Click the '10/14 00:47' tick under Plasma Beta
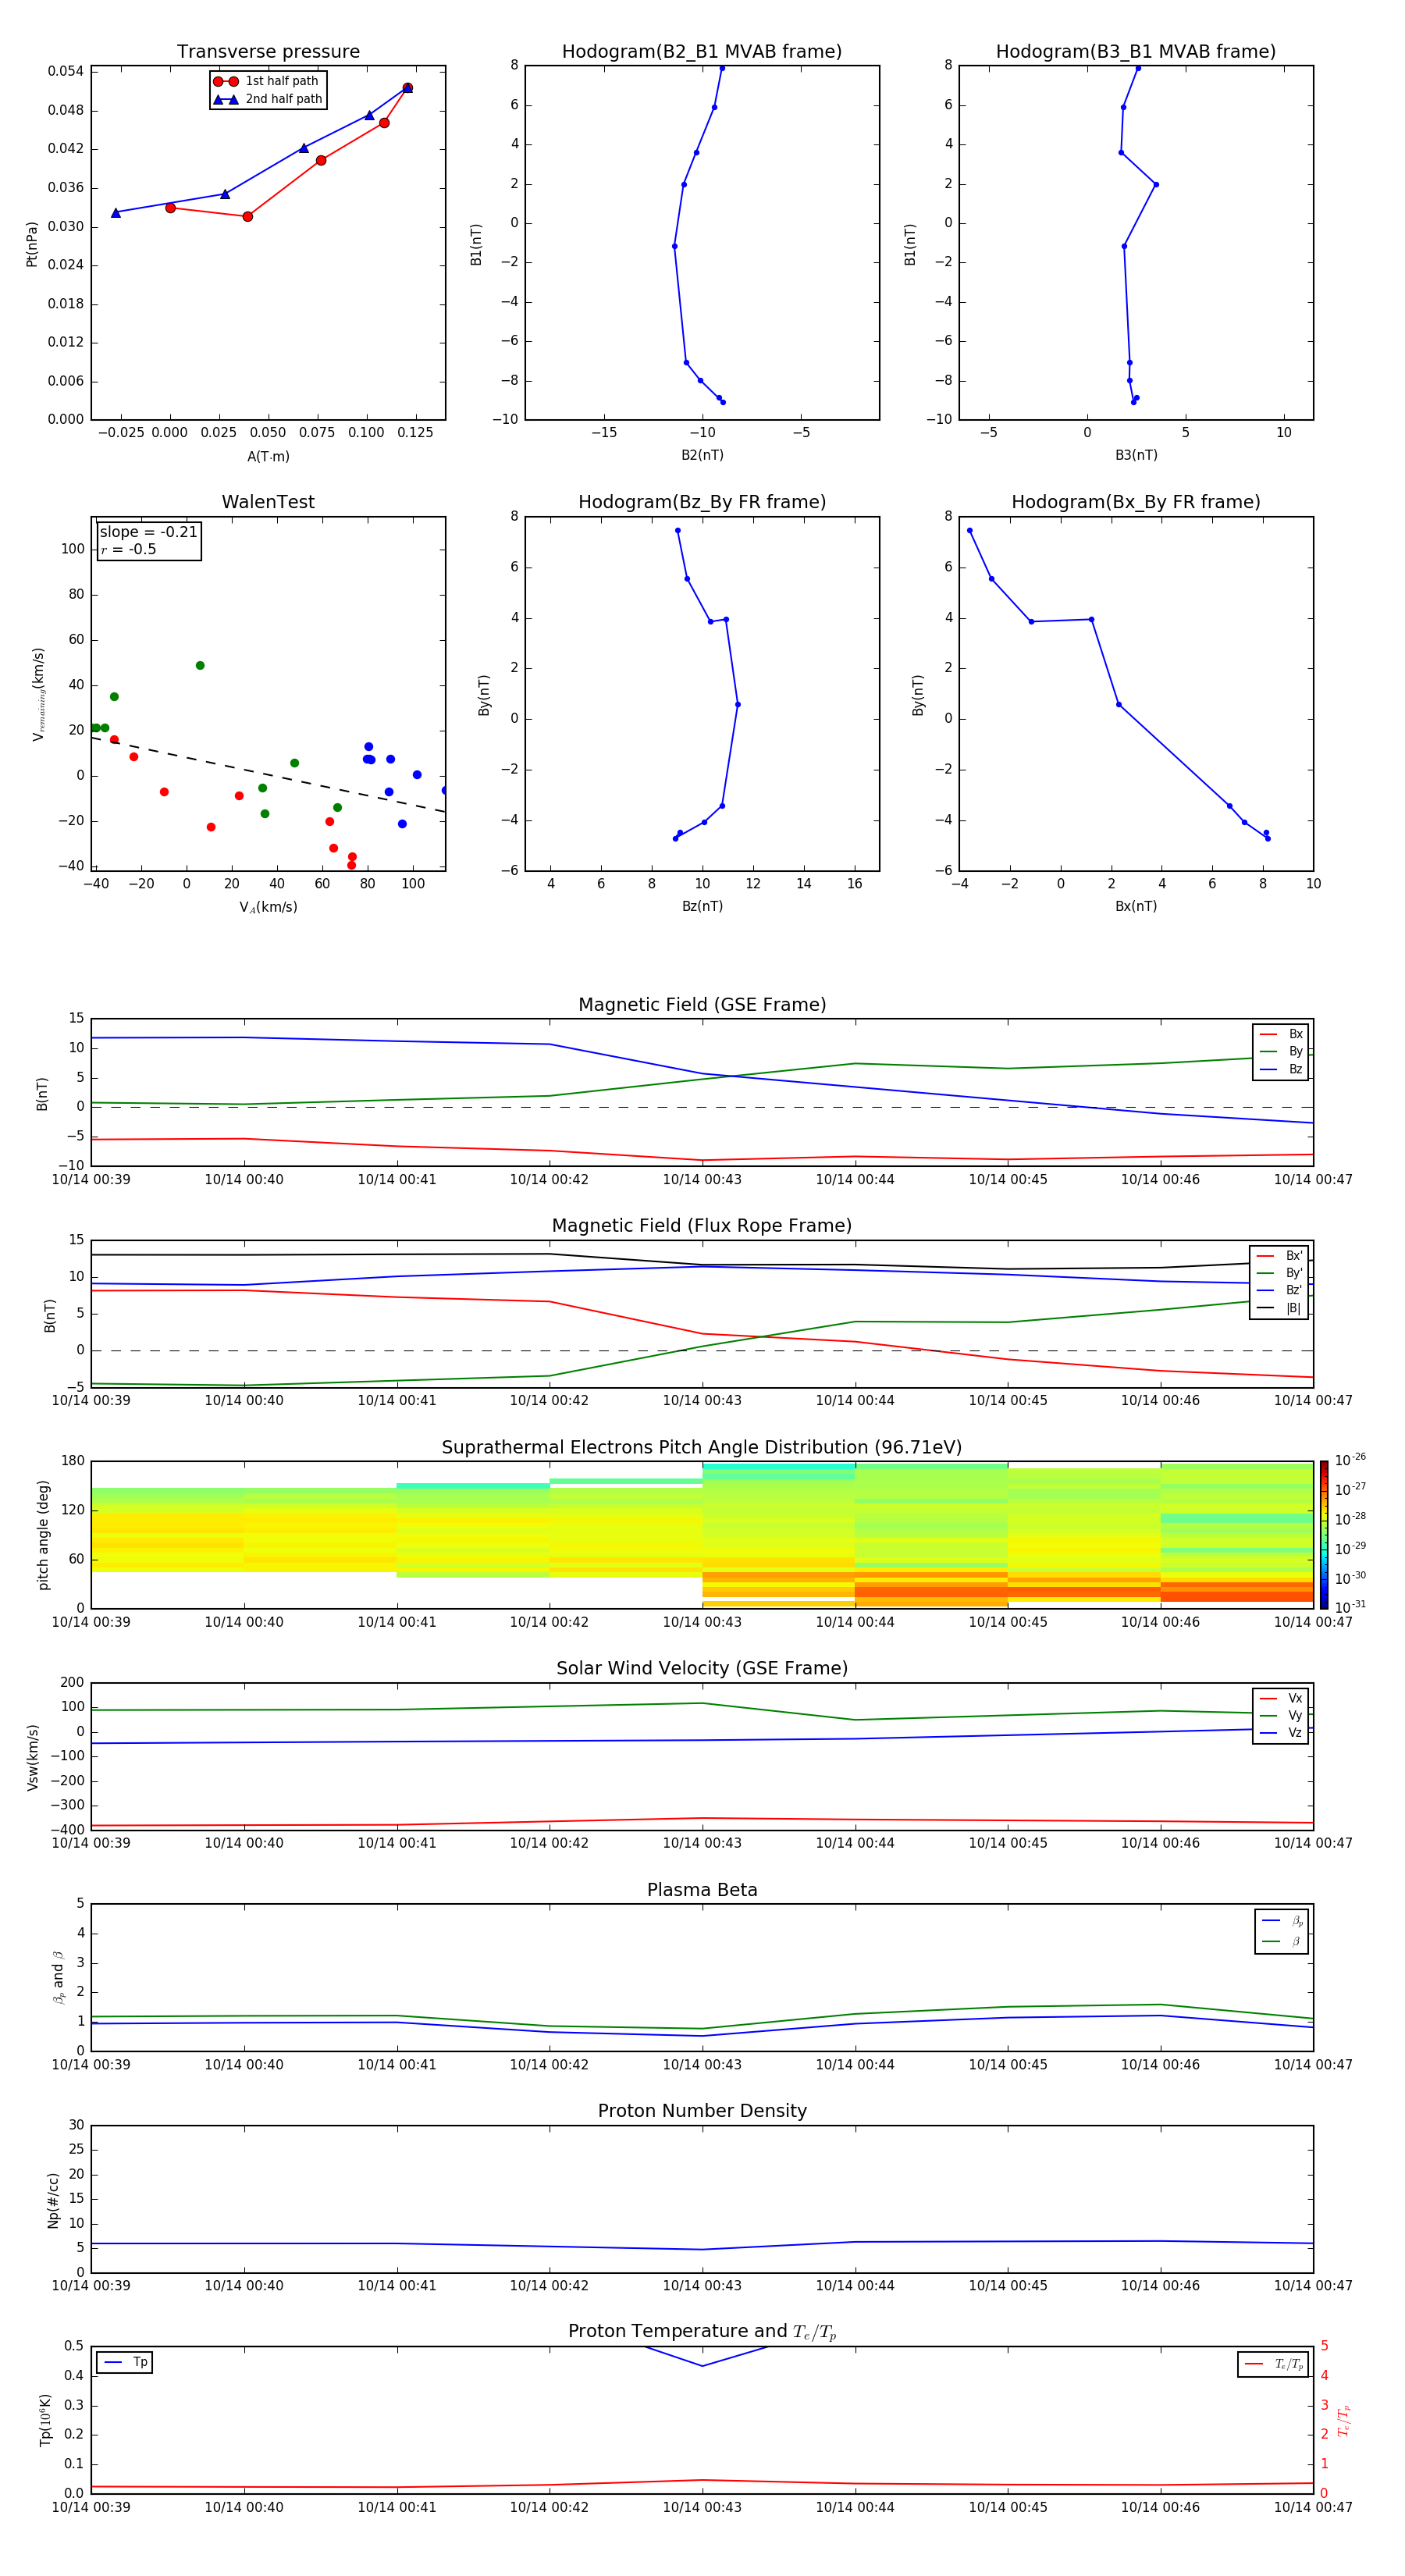1405x2576 pixels. click(1313, 2065)
